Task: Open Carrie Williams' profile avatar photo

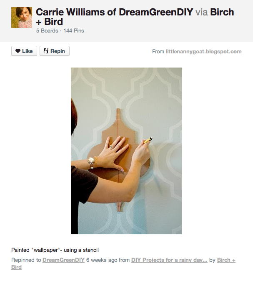Action: (x=22, y=18)
